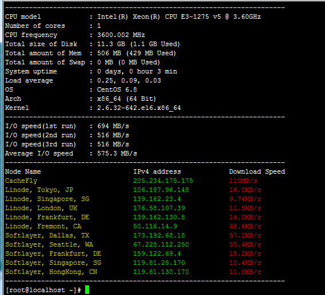Click 'Linode, Frankfurt, DE' node
Screen dimensions: 325x295
47,217
